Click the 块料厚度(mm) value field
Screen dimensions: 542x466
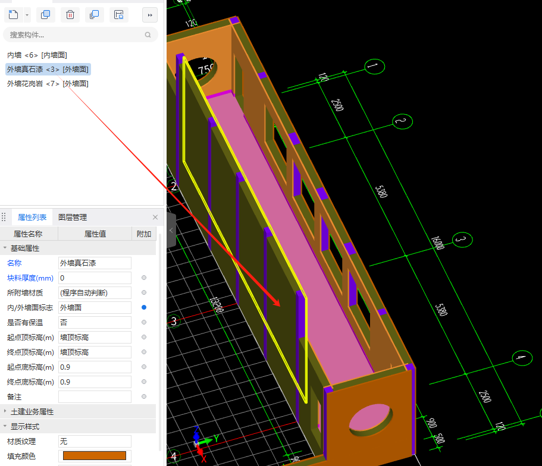point(95,278)
